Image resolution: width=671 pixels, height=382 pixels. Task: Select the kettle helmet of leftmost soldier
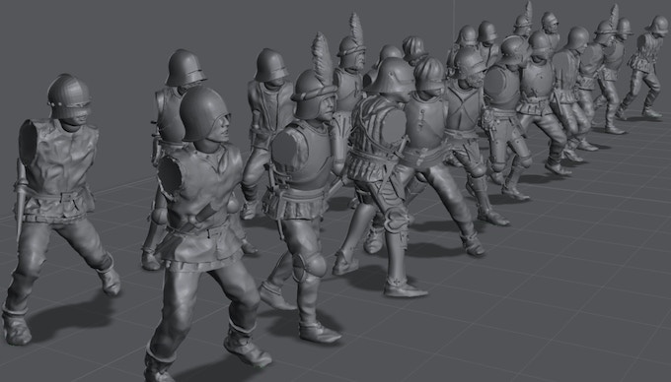click(69, 96)
